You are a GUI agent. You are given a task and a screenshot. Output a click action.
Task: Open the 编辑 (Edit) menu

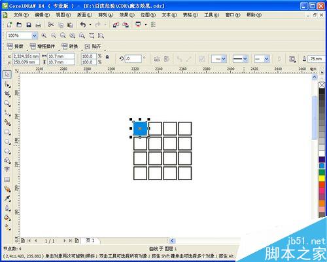click(43, 15)
